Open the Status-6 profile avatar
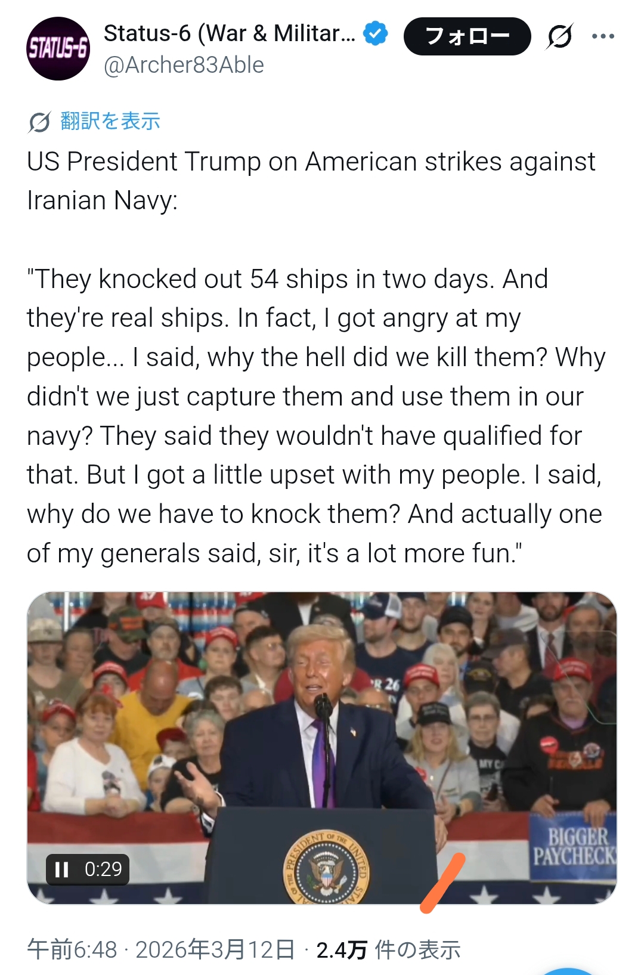The height and width of the screenshot is (975, 644). pyautogui.click(x=58, y=49)
